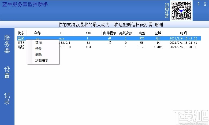Click the reward QR code image
Image resolution: width=209 pixels, height=125 pixels.
tap(181, 10)
